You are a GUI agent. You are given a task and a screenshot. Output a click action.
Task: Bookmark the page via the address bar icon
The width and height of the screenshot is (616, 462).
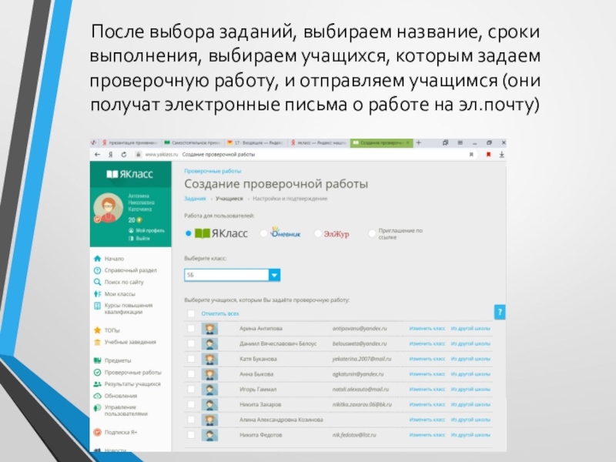[x=471, y=155]
